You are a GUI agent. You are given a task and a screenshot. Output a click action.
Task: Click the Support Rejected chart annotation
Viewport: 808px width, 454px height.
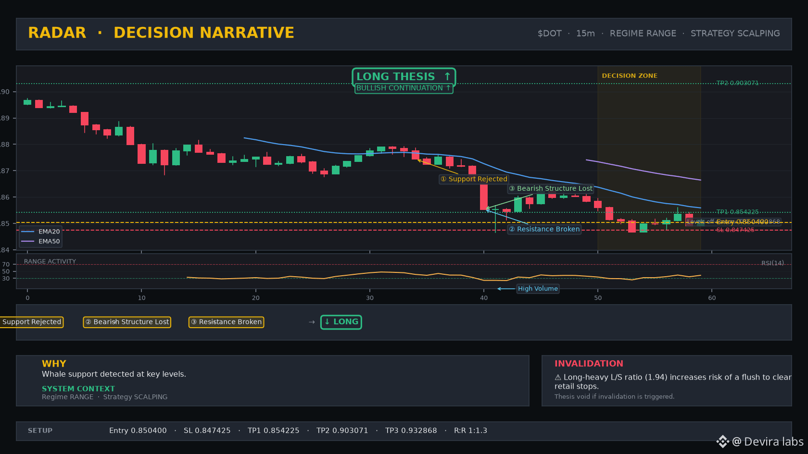(x=474, y=179)
